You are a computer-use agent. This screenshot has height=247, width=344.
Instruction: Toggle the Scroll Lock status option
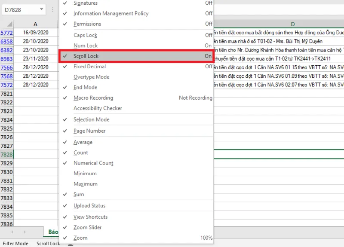click(x=136, y=56)
